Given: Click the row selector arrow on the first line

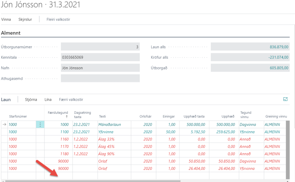Looking at the screenshot, I should tap(4, 125).
